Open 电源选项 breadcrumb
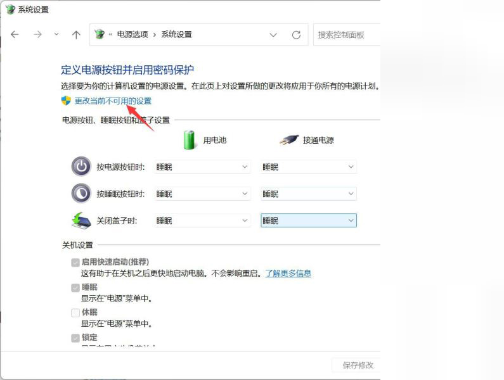Screen dimensions: 504x380 click(132, 34)
